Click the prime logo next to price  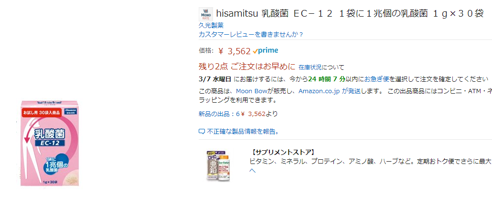(x=265, y=51)
